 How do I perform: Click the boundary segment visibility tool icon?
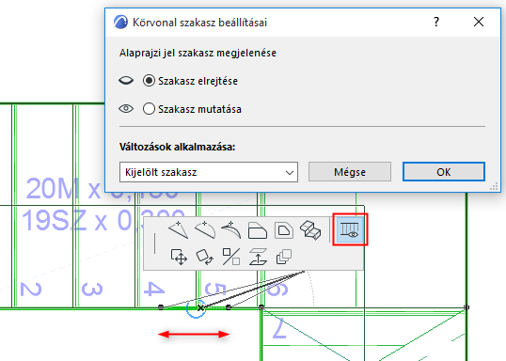[x=350, y=229]
